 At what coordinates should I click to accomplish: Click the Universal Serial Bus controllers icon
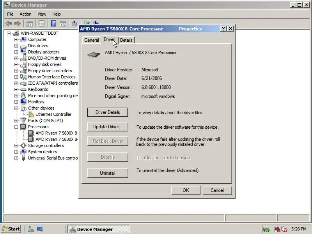(x=23, y=158)
